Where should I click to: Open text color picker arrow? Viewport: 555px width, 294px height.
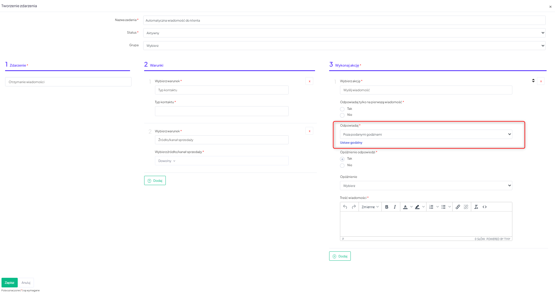[x=411, y=207]
